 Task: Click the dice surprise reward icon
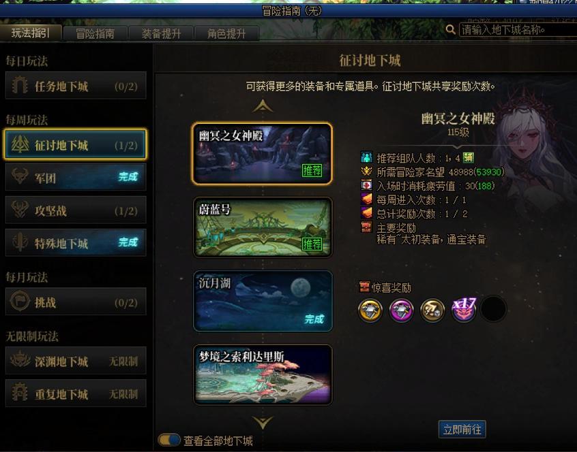pyautogui.click(x=432, y=310)
